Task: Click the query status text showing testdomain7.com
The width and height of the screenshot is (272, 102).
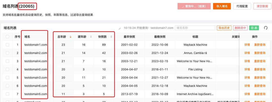Action: pyautogui.click(x=149, y=28)
